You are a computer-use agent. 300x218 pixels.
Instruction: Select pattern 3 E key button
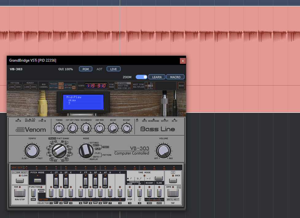click(71, 193)
